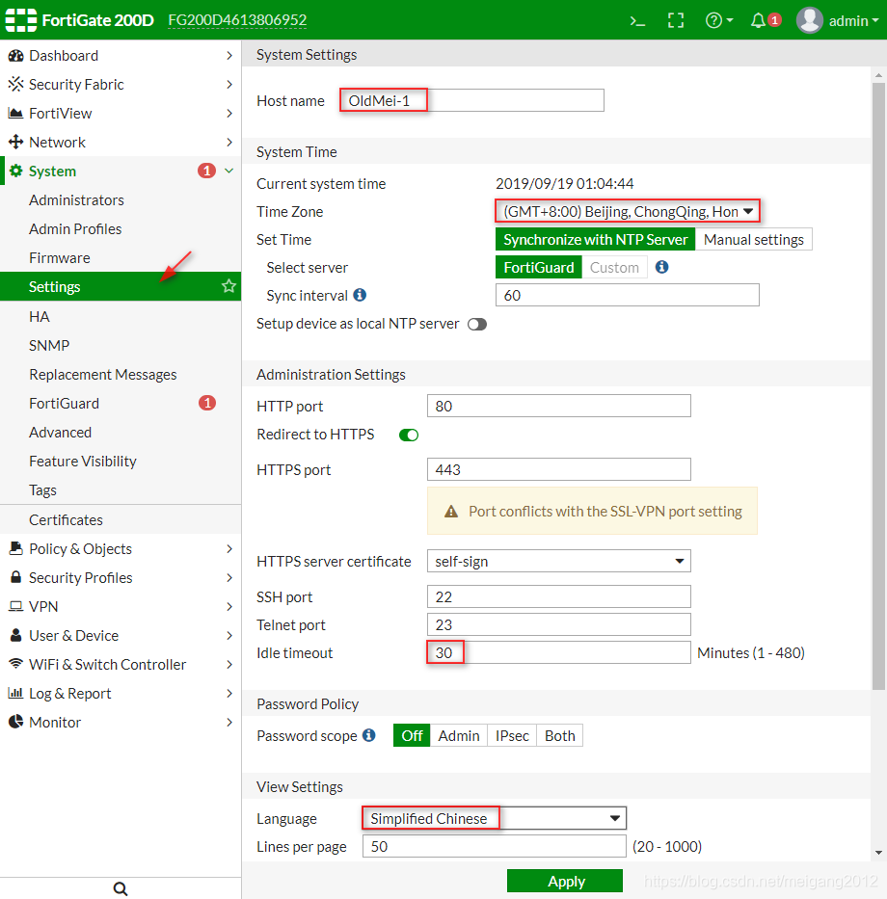887x899 pixels.
Task: Choose Manual settings for time
Action: coord(753,240)
